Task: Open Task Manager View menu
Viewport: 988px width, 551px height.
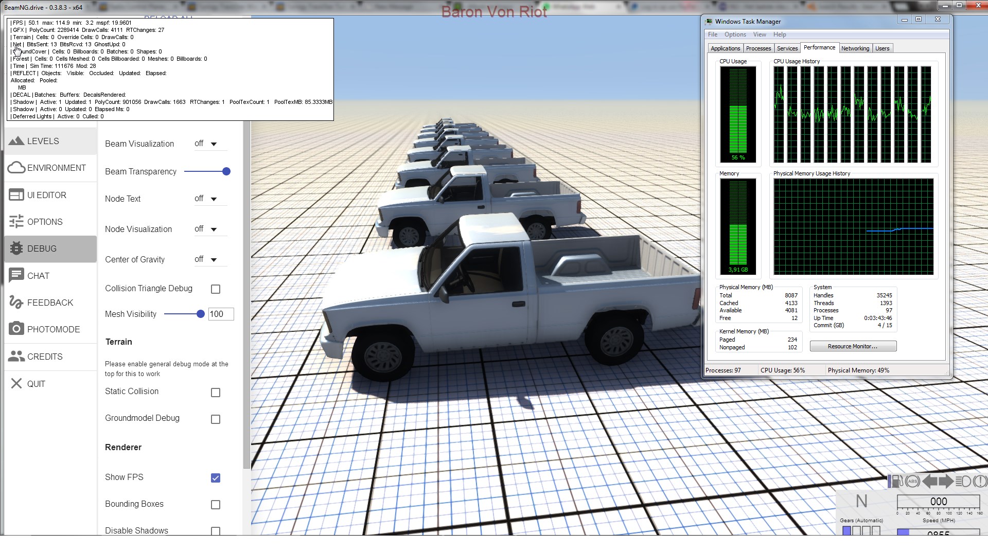Action: pos(760,34)
